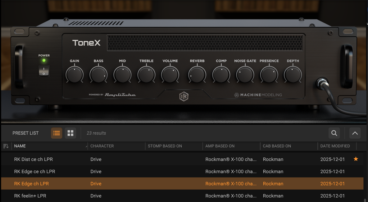Viewport: 368px width, 202px height.
Task: Click the COMP knob
Action: [221, 75]
